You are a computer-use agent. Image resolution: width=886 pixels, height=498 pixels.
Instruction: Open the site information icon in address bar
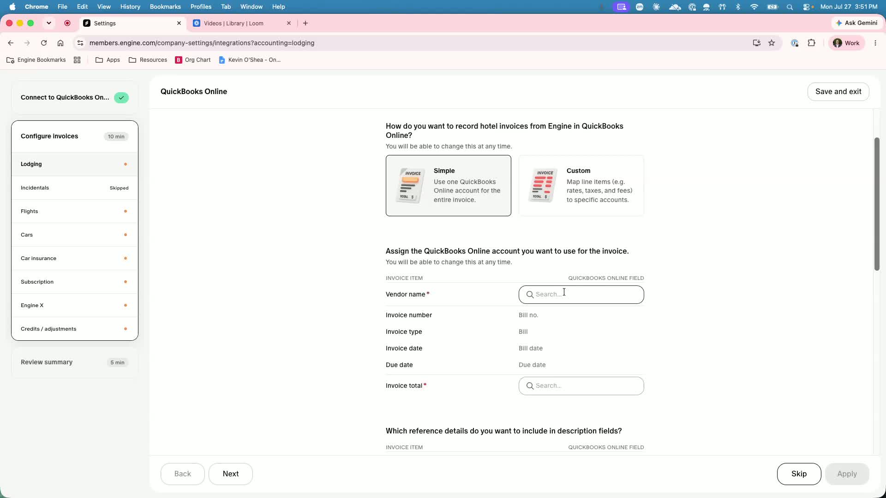coord(80,43)
